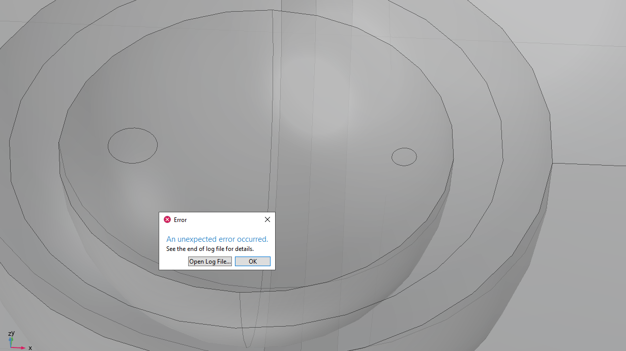Select the horizontal edge at far right
This screenshot has height=351, width=626.
[x=590, y=164]
